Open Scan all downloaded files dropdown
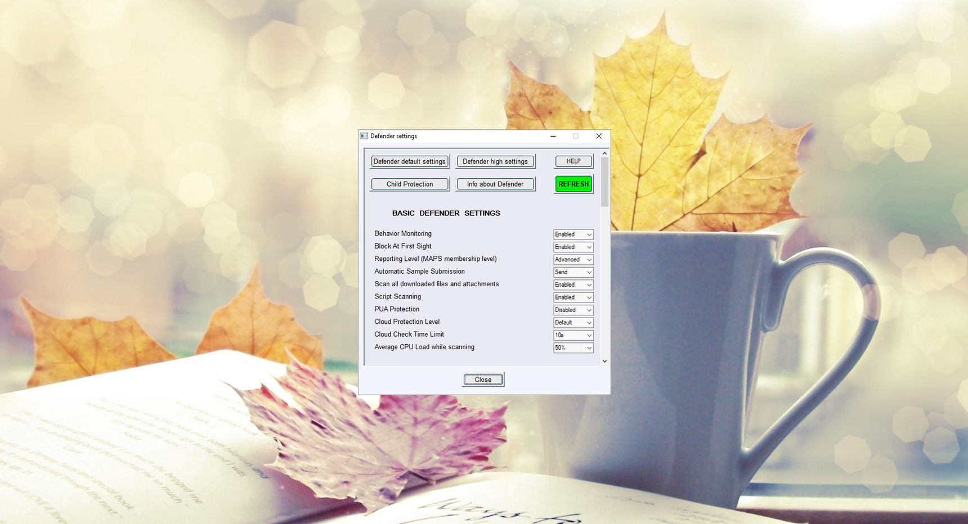 [x=573, y=285]
